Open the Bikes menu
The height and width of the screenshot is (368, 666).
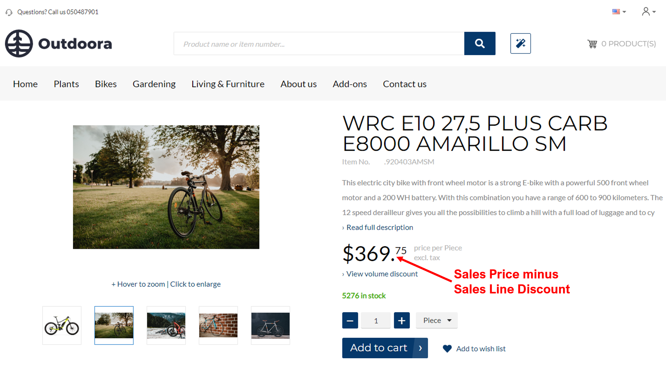[106, 84]
